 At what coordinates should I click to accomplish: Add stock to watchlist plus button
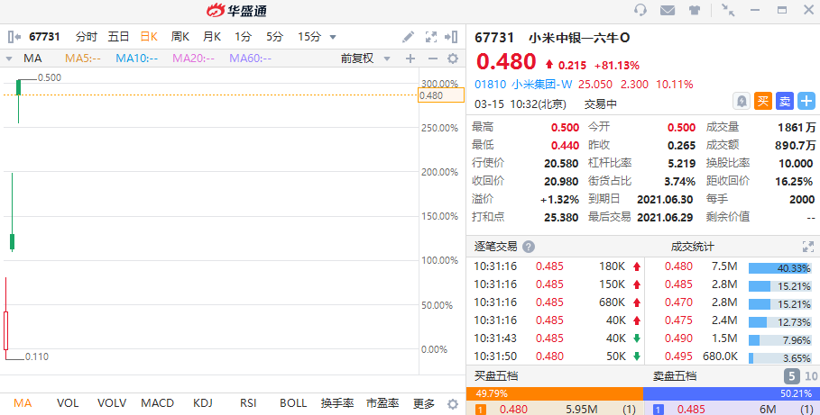[x=806, y=101]
